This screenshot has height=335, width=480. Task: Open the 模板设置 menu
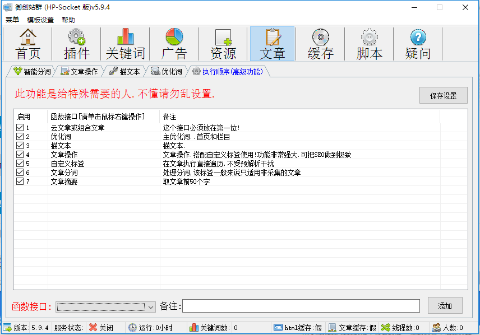(40, 20)
